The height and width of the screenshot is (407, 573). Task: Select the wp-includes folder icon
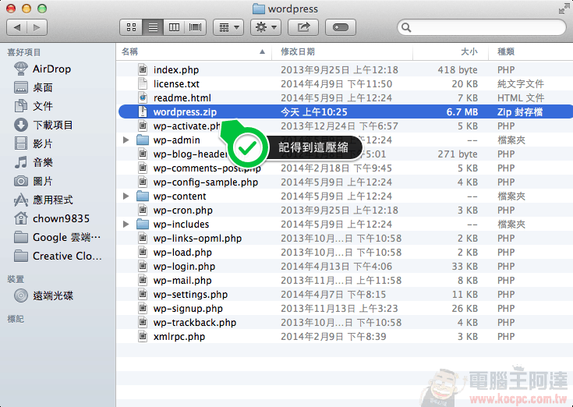tap(143, 225)
